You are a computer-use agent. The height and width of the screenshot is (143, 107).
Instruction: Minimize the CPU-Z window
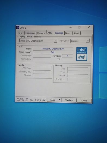click(x=71, y=27)
